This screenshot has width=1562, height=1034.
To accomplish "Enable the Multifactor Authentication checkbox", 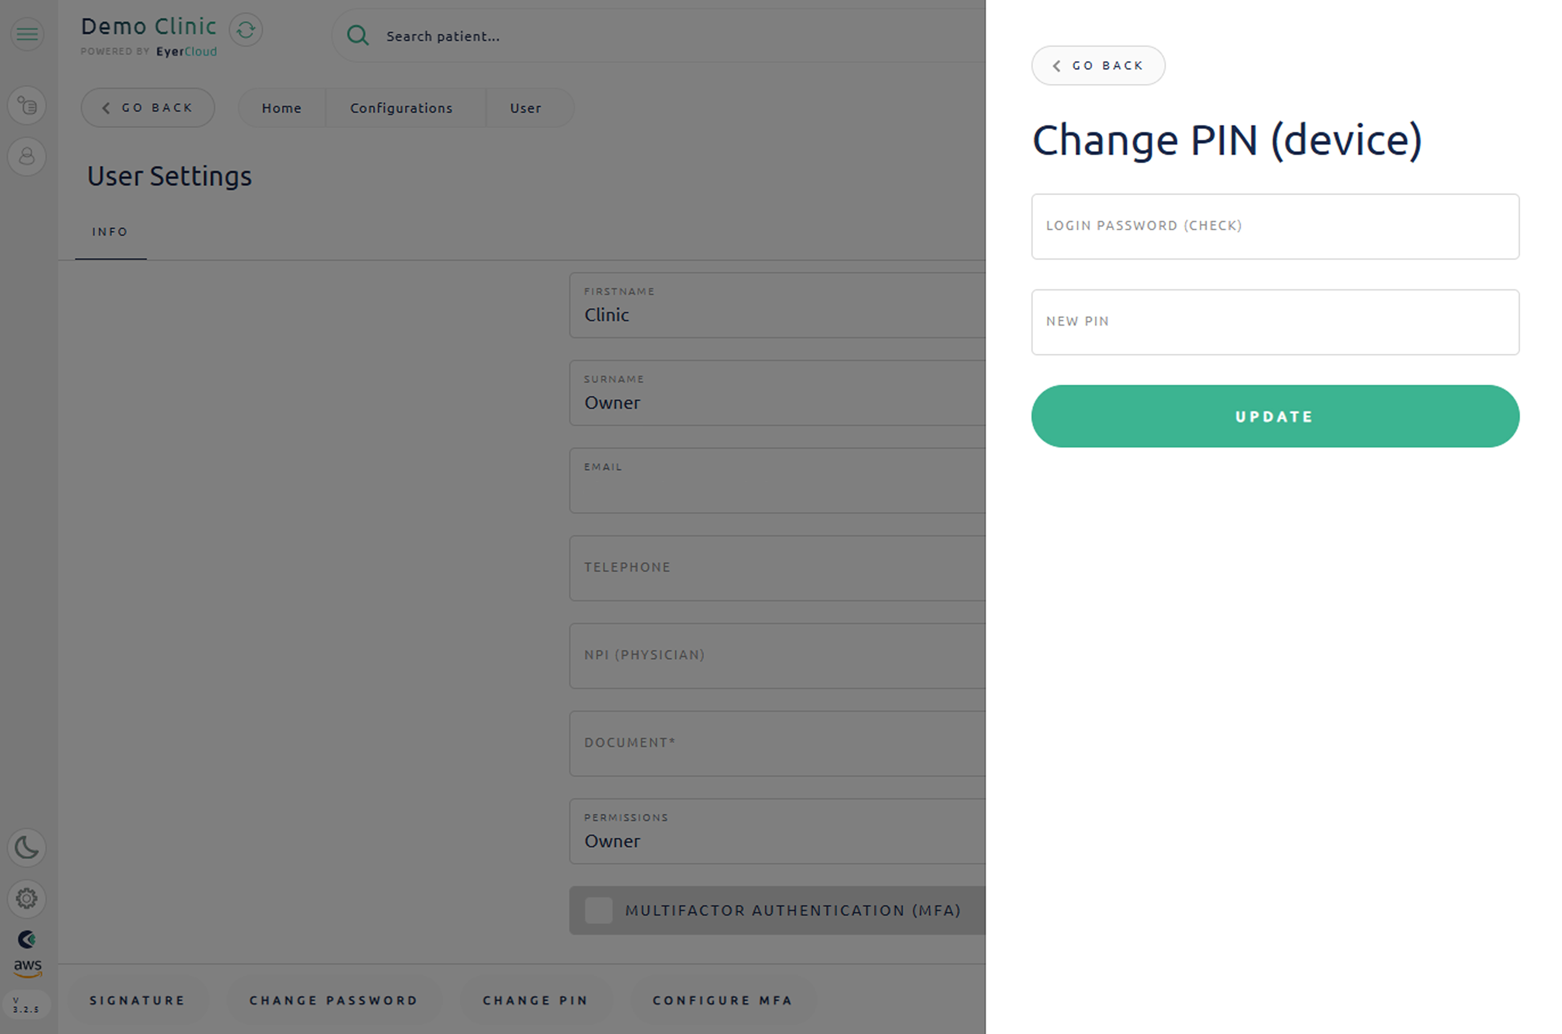I will [x=599, y=911].
